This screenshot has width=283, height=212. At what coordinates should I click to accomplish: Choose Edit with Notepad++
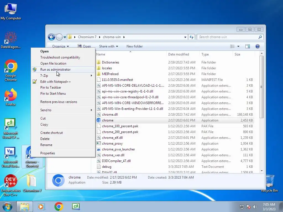[55, 82]
